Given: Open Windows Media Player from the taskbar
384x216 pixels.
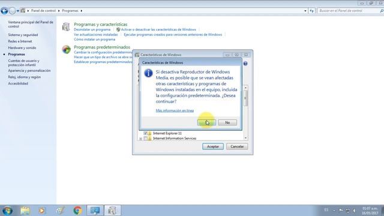Looking at the screenshot, I should pos(42,211).
